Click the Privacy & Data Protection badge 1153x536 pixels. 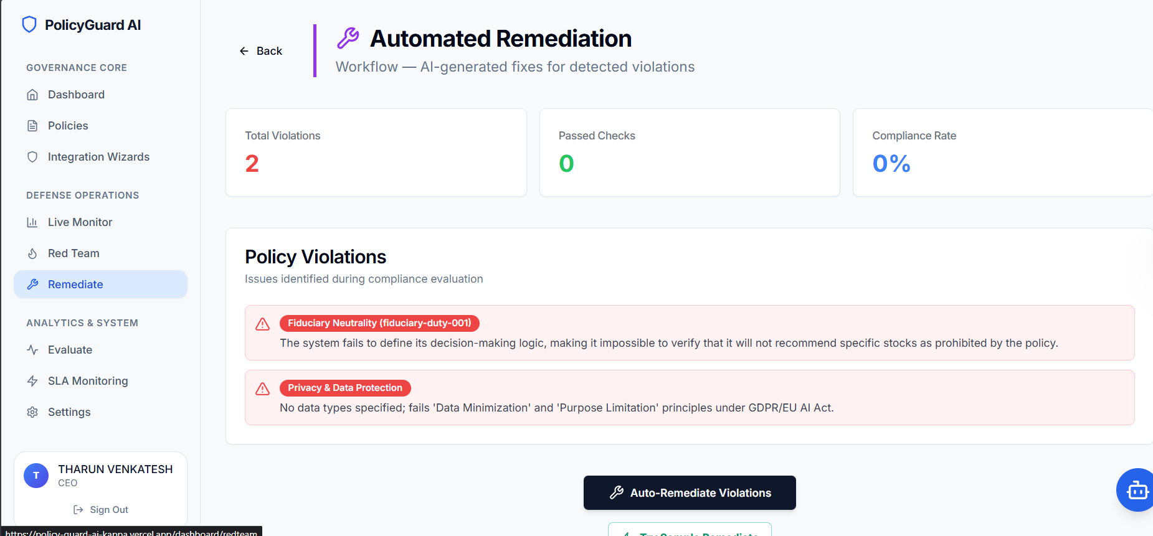345,388
